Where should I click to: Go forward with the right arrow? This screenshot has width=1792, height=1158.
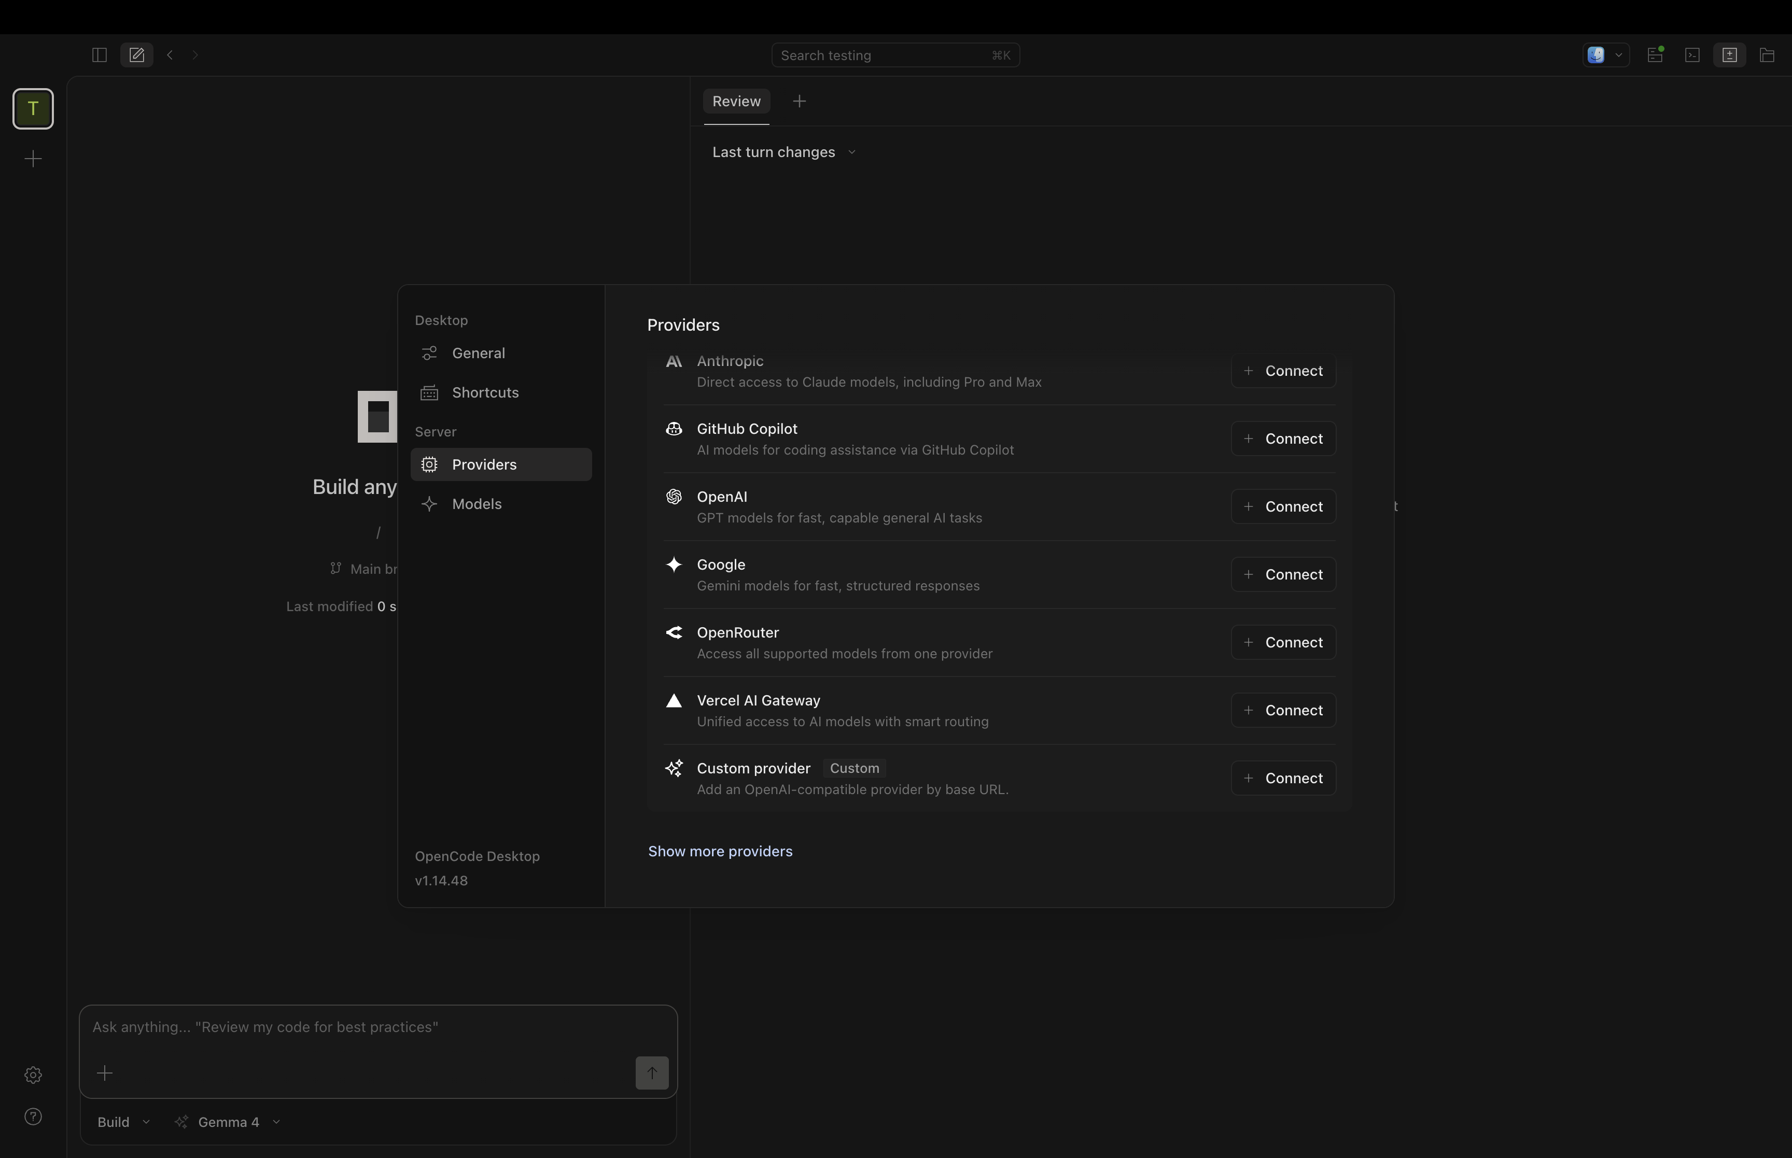click(x=195, y=55)
